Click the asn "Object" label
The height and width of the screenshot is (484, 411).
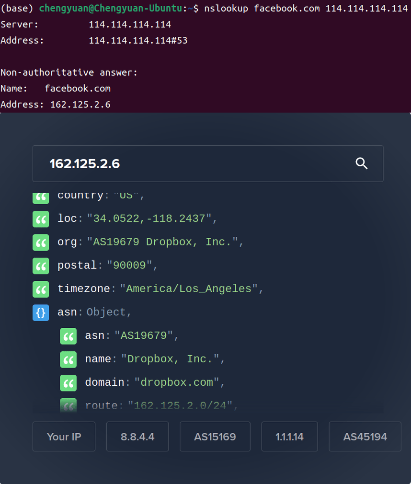[106, 312]
